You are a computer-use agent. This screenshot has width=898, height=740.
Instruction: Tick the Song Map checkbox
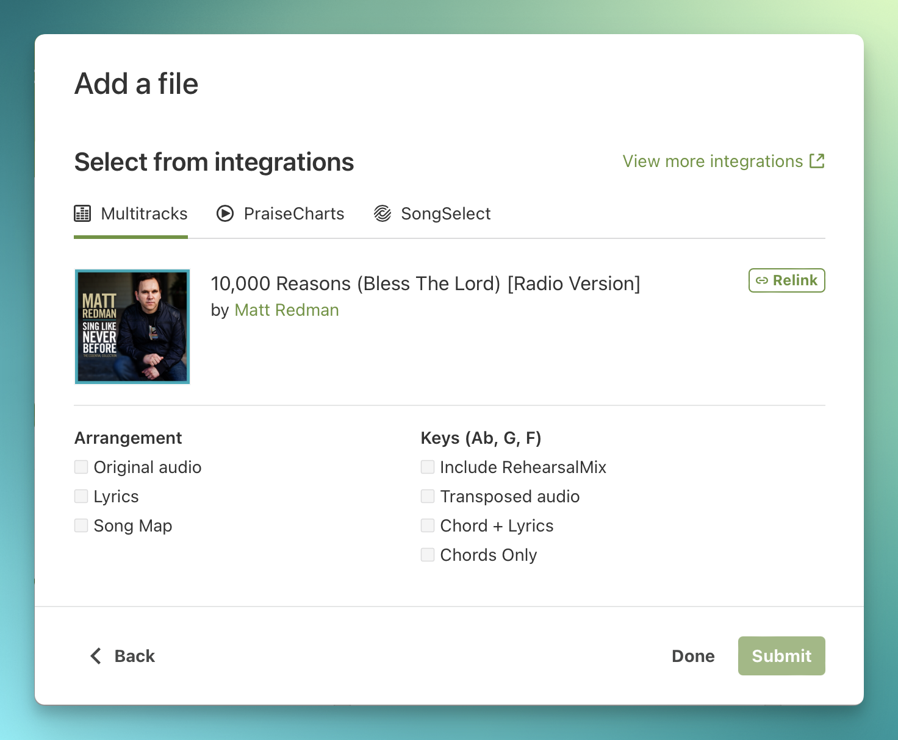pos(81,525)
